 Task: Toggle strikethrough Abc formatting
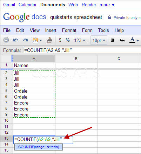tap(122, 40)
